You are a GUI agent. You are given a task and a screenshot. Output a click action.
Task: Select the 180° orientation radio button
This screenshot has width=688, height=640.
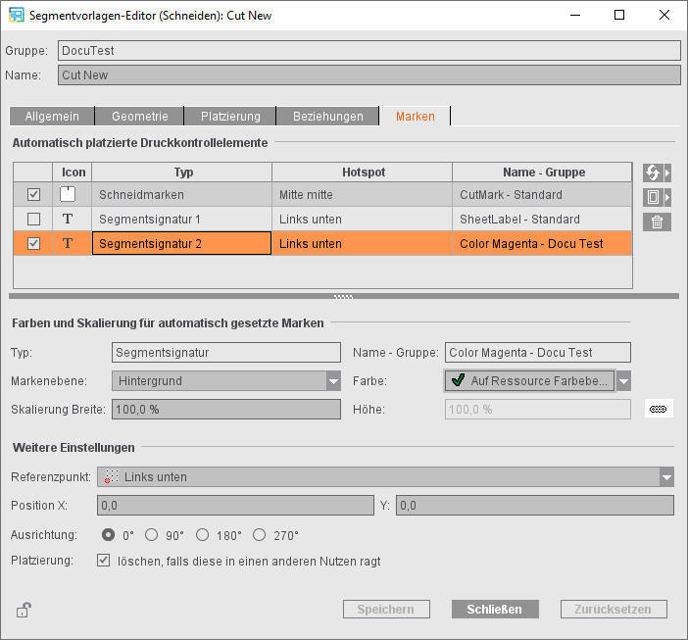202,535
